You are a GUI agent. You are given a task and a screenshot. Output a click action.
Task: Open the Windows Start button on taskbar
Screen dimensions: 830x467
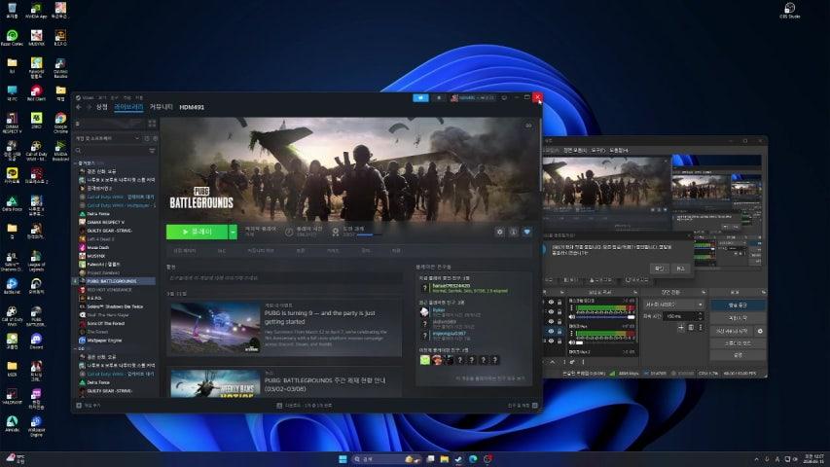pyautogui.click(x=342, y=458)
